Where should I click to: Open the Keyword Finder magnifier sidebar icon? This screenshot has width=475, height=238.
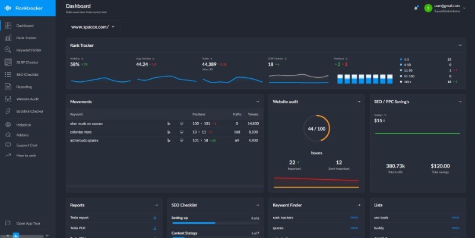(x=8, y=50)
